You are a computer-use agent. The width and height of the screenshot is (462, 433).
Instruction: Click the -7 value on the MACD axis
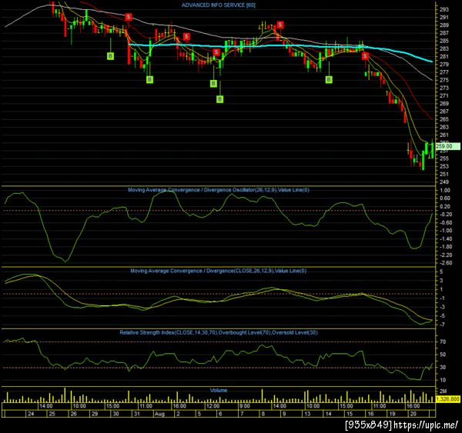coord(441,325)
